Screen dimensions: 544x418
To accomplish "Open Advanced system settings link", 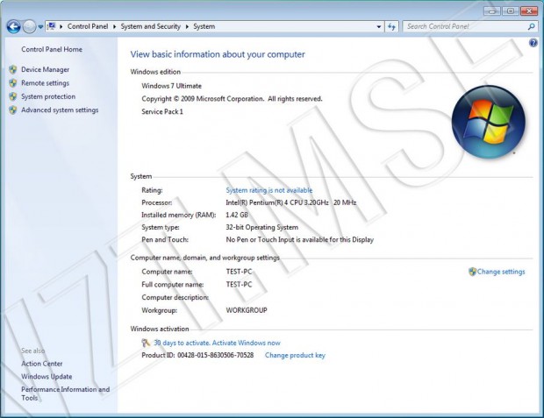I will tap(60, 110).
